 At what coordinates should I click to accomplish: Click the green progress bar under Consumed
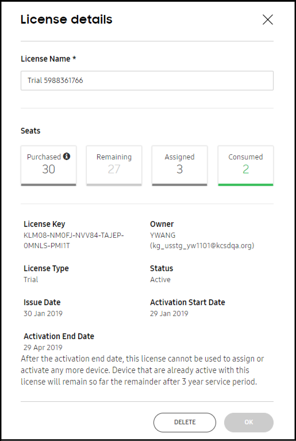245,184
